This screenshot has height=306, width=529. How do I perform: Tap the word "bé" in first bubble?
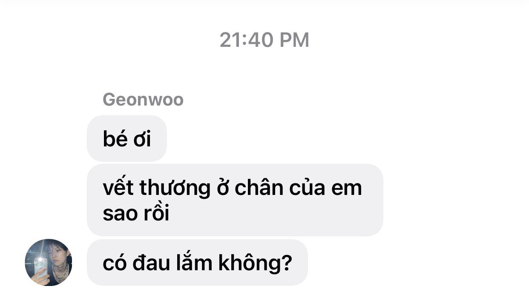point(114,139)
